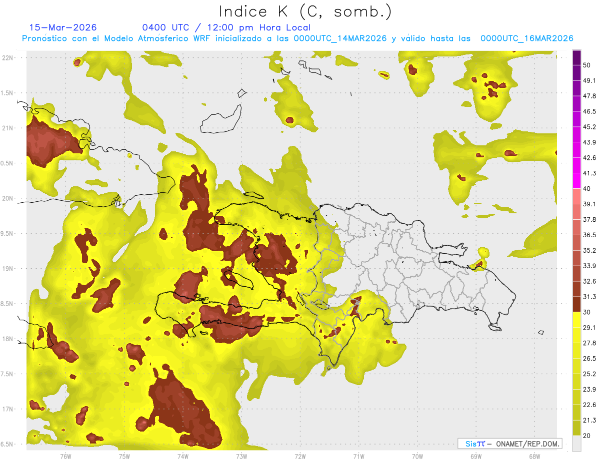Click the latitude label "1.5N"

pos(6,93)
